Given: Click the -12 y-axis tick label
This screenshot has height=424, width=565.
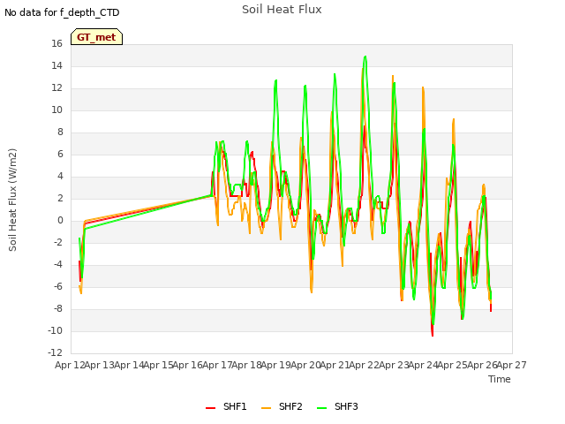Looking at the screenshot, I should (x=55, y=352).
